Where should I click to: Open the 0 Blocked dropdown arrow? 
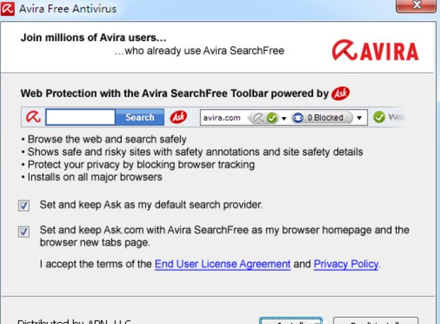359,118
